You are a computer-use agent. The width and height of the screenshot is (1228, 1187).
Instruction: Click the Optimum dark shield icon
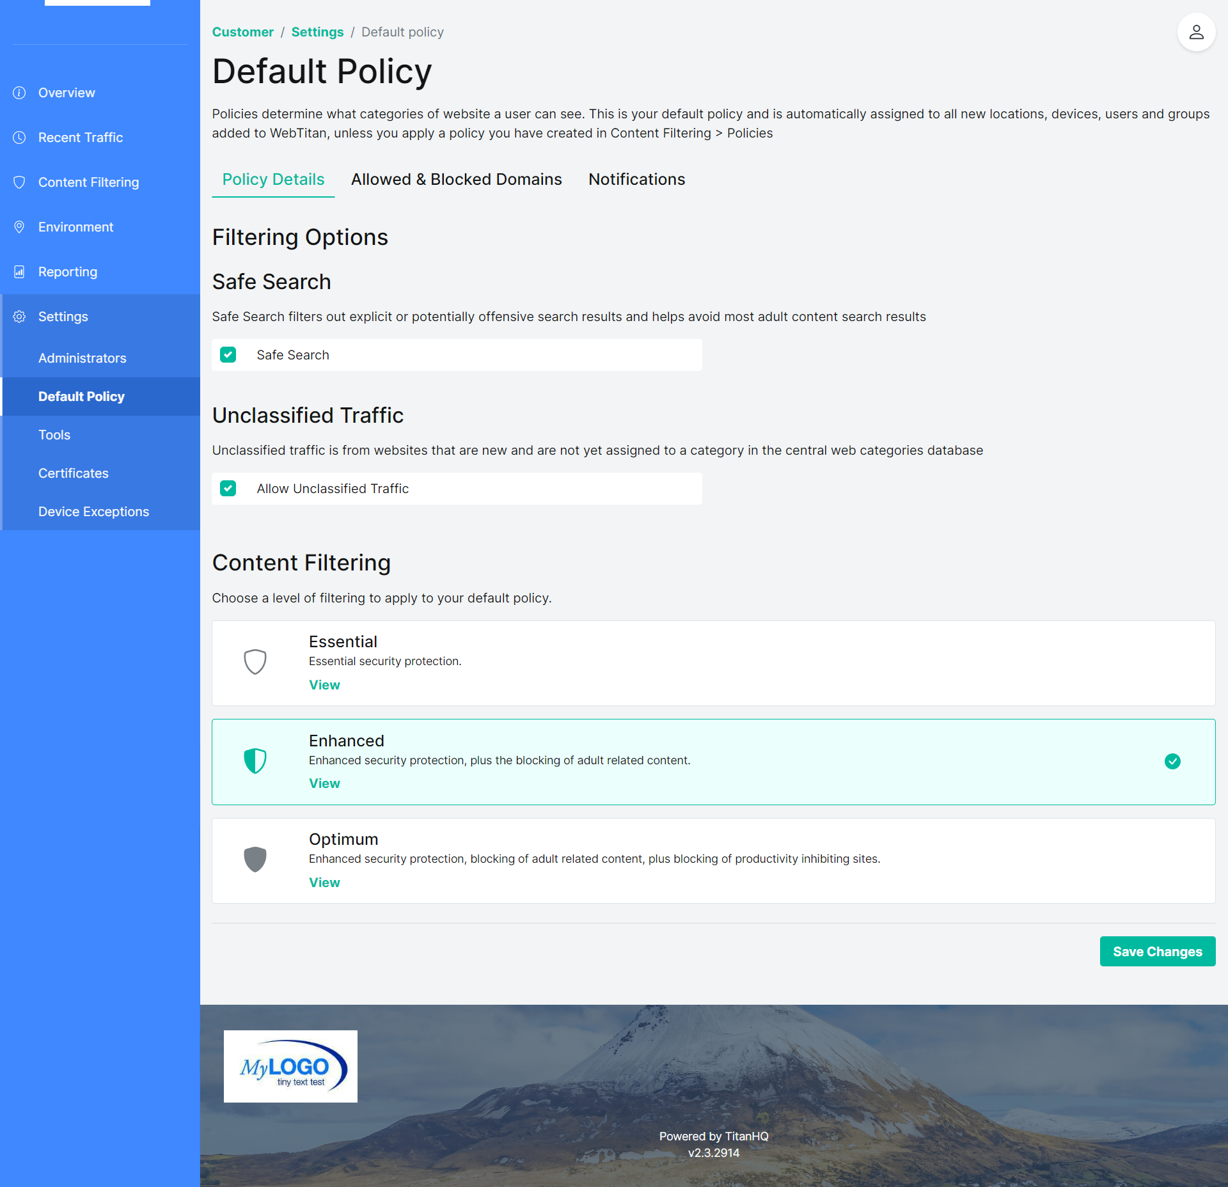[x=255, y=860]
